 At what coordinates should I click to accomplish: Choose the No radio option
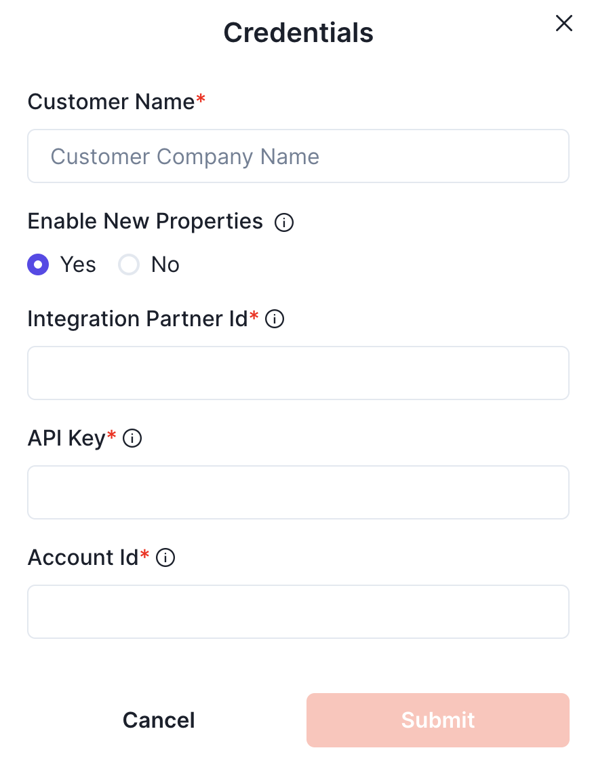coord(129,264)
